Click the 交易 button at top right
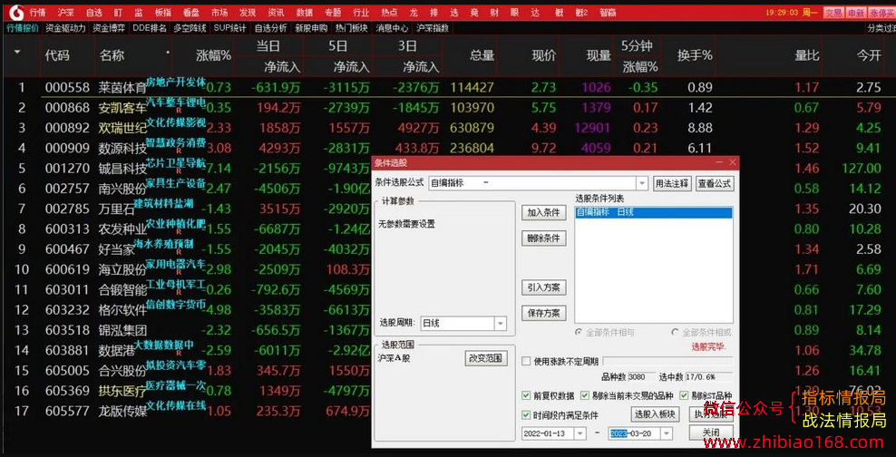 point(833,13)
